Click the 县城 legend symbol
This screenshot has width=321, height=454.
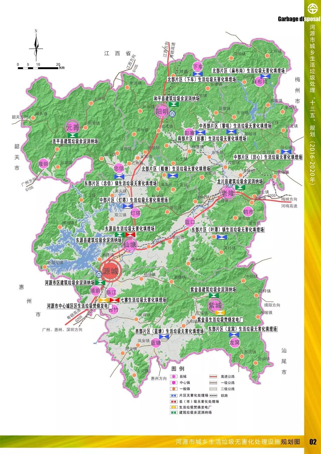tap(174, 376)
